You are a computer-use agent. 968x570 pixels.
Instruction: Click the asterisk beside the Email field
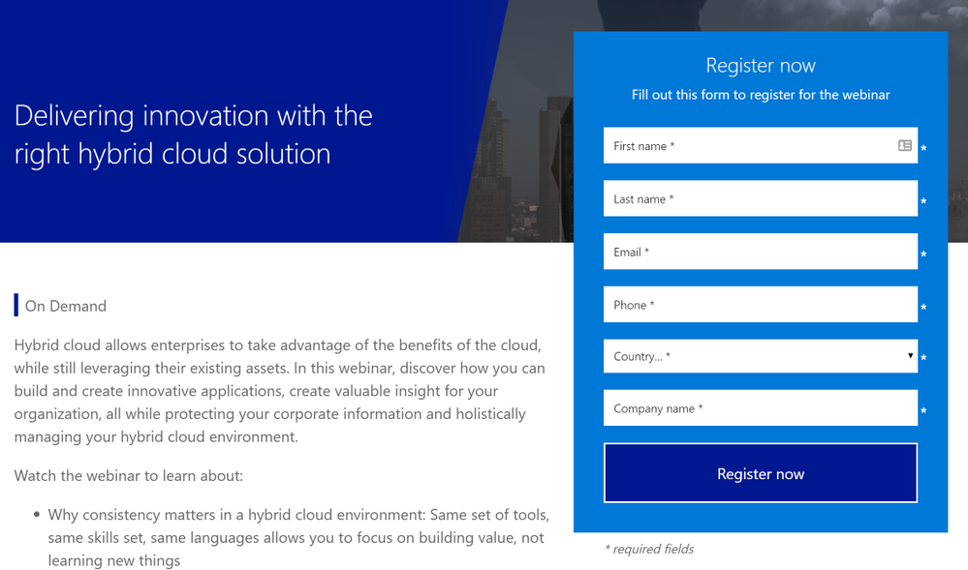coord(923,254)
